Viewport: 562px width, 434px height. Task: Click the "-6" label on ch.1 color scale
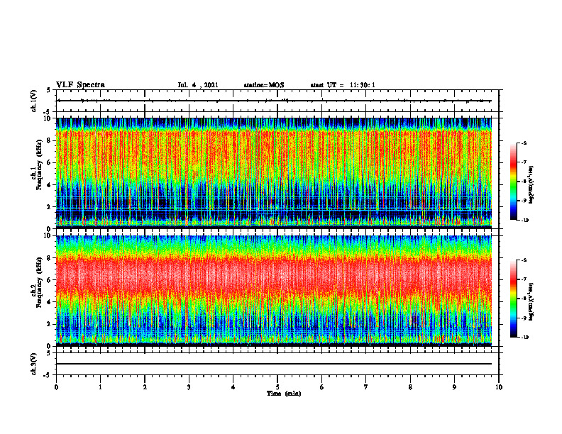[524, 143]
